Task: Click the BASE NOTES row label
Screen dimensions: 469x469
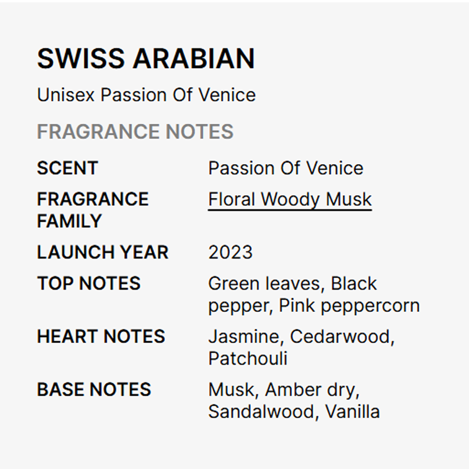Action: click(x=94, y=389)
